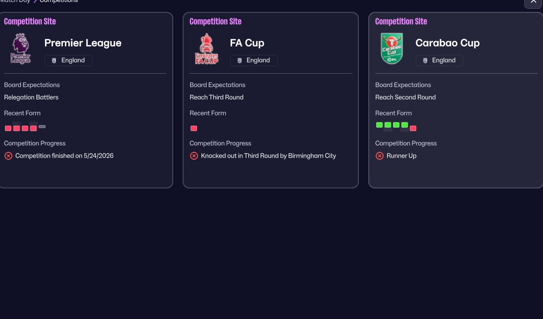Click the Premier League logo
The height and width of the screenshot is (319, 543).
pyautogui.click(x=21, y=48)
